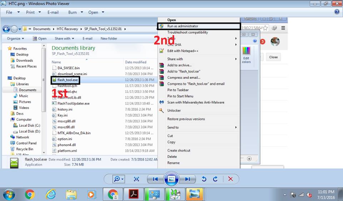Open the File menu in Photo Viewer
Viewport: 343px width, 201px height.
[13, 12]
